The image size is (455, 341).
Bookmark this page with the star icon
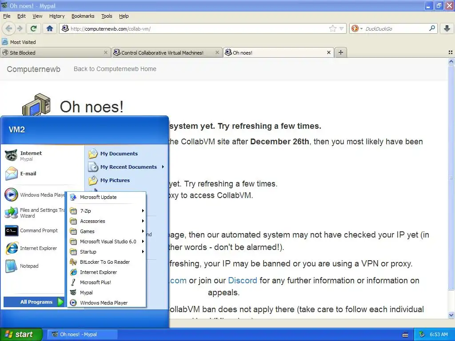tap(332, 28)
